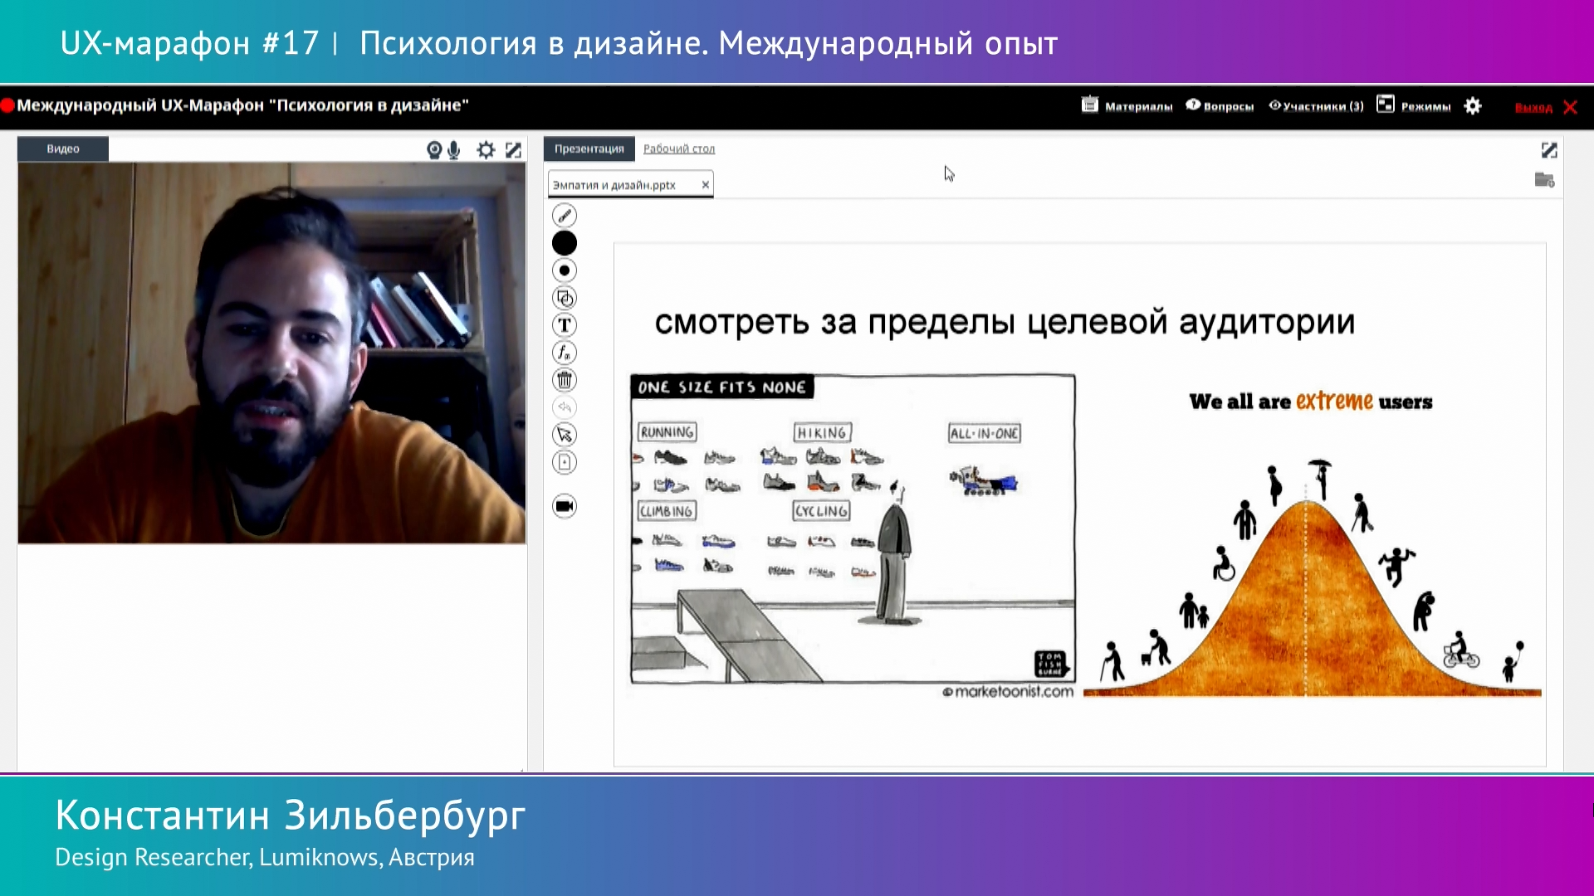This screenshot has width=1594, height=896.
Task: Expand the presentation area to fullscreen
Action: click(x=1549, y=150)
